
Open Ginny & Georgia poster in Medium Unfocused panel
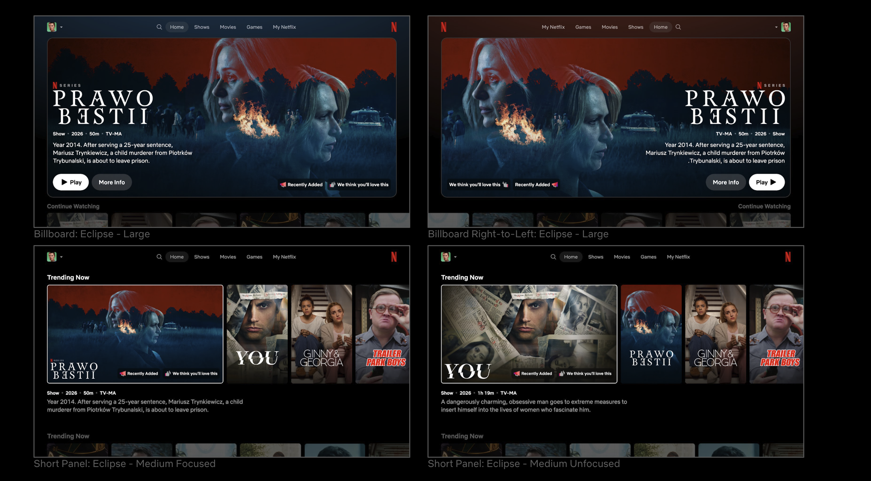716,334
